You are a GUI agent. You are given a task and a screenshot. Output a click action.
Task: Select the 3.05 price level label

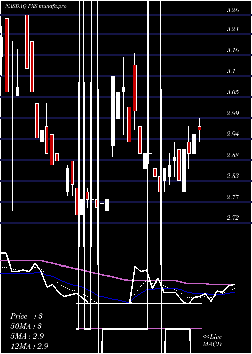(233, 92)
